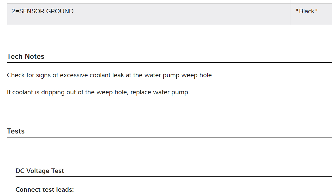Click the Tests section heading

click(x=16, y=131)
